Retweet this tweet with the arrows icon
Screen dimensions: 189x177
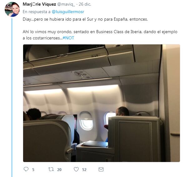coord(51,169)
